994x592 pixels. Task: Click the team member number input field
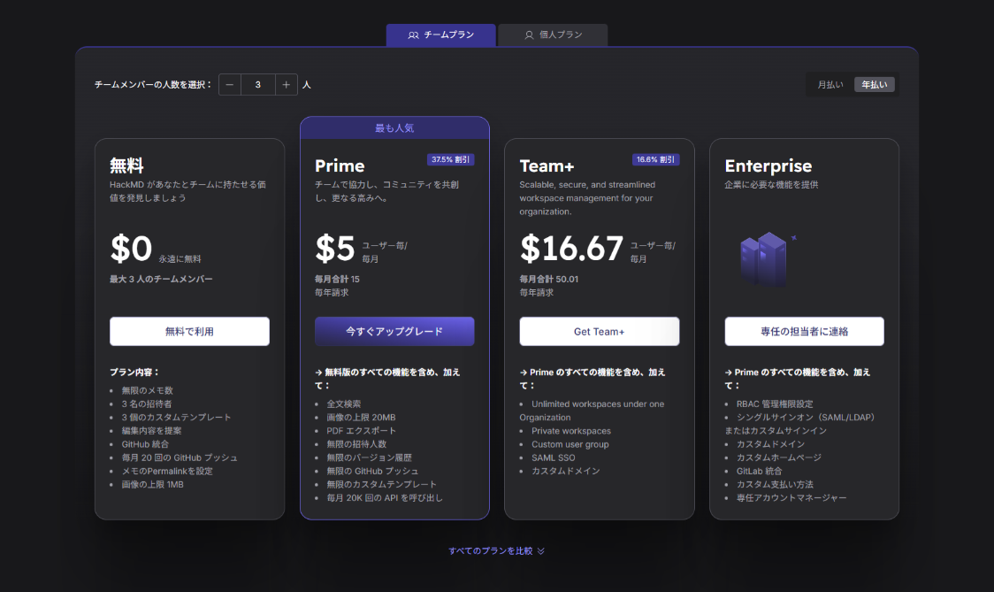tap(257, 85)
